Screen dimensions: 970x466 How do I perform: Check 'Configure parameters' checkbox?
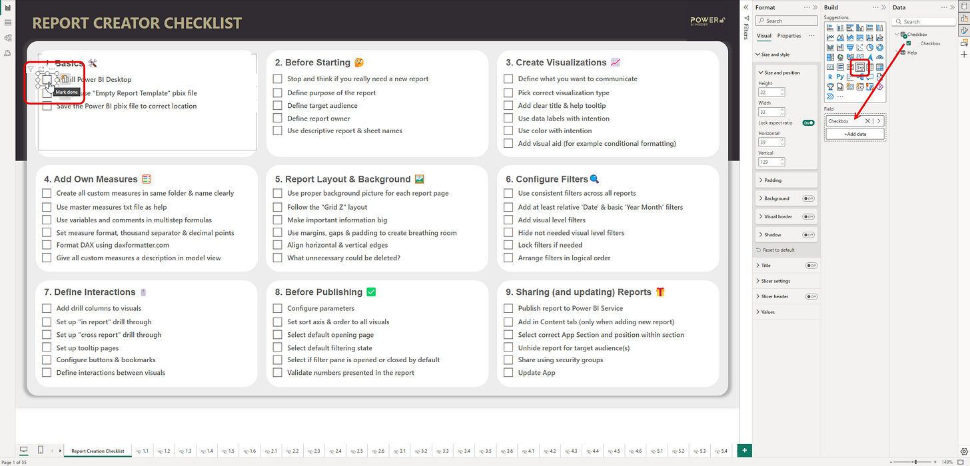coord(277,308)
